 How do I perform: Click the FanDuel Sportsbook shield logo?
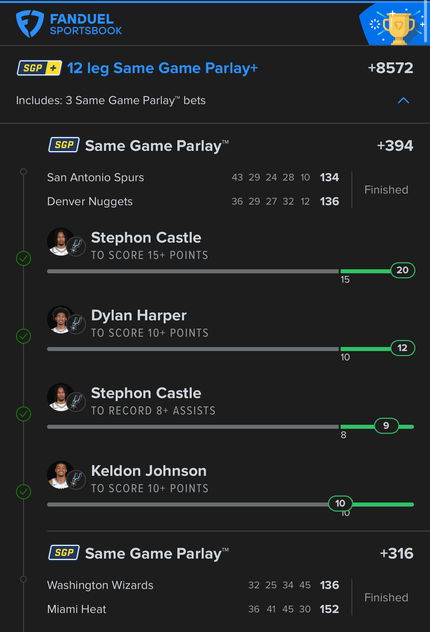click(30, 24)
